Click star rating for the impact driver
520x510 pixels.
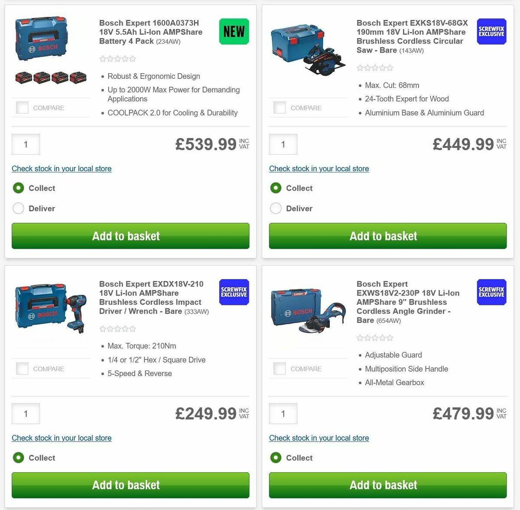tap(117, 328)
